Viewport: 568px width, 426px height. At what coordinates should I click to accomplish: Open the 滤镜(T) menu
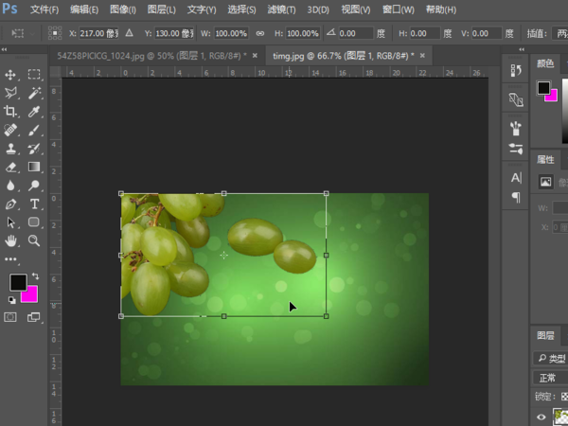coord(279,9)
